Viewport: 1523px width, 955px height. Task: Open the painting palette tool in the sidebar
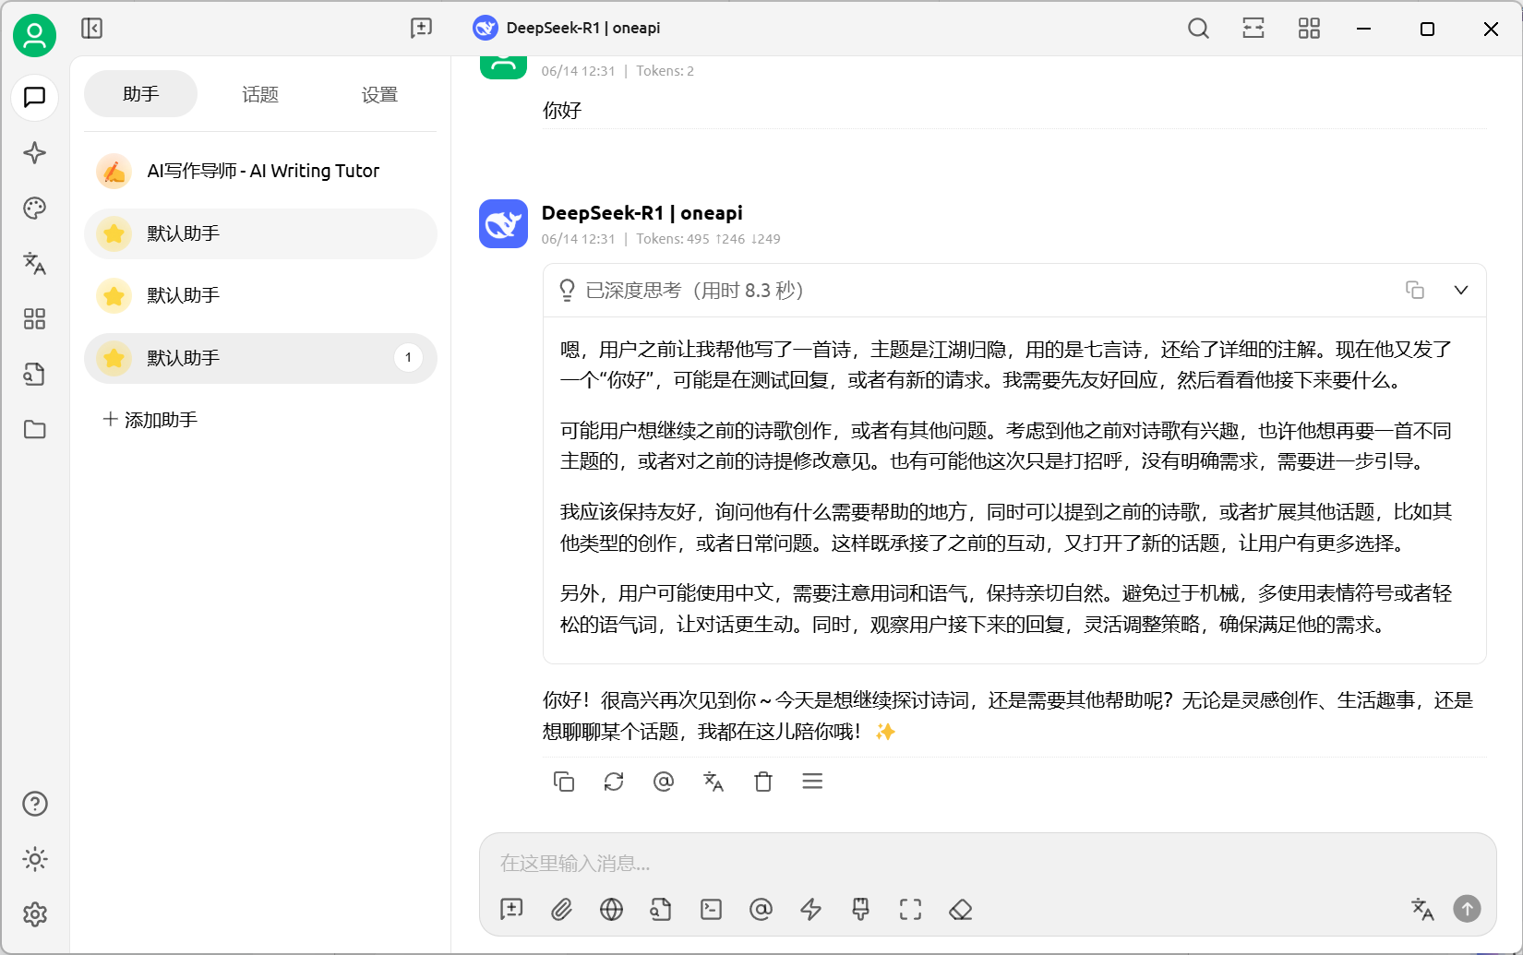coord(34,209)
